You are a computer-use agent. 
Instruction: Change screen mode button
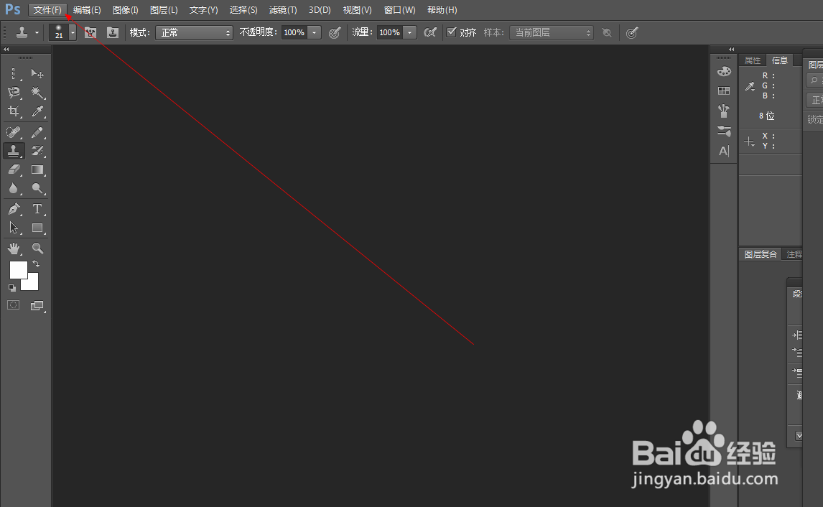(37, 305)
